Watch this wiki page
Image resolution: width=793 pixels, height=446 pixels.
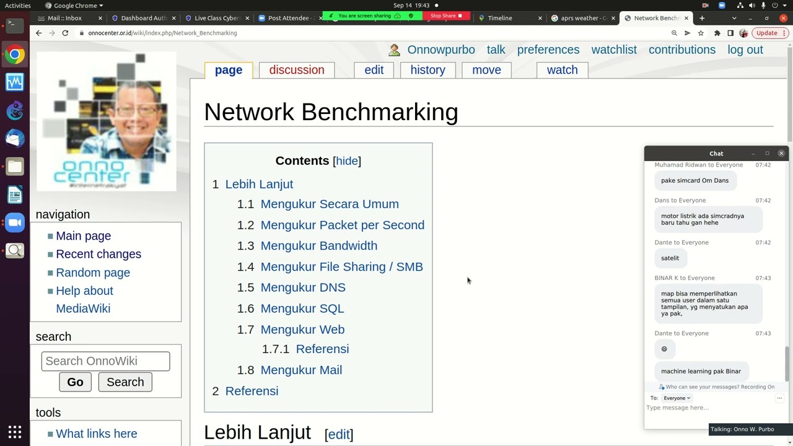(562, 70)
